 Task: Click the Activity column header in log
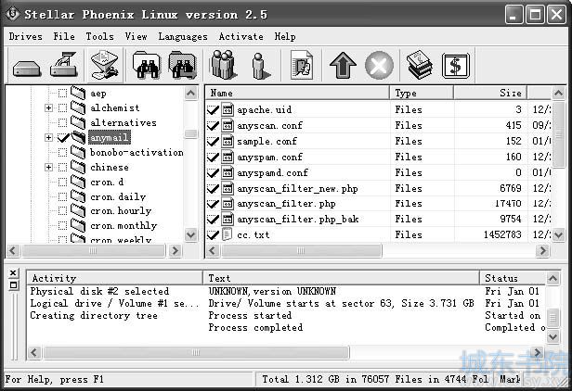click(x=115, y=278)
